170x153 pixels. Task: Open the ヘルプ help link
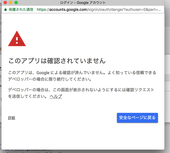point(56,96)
